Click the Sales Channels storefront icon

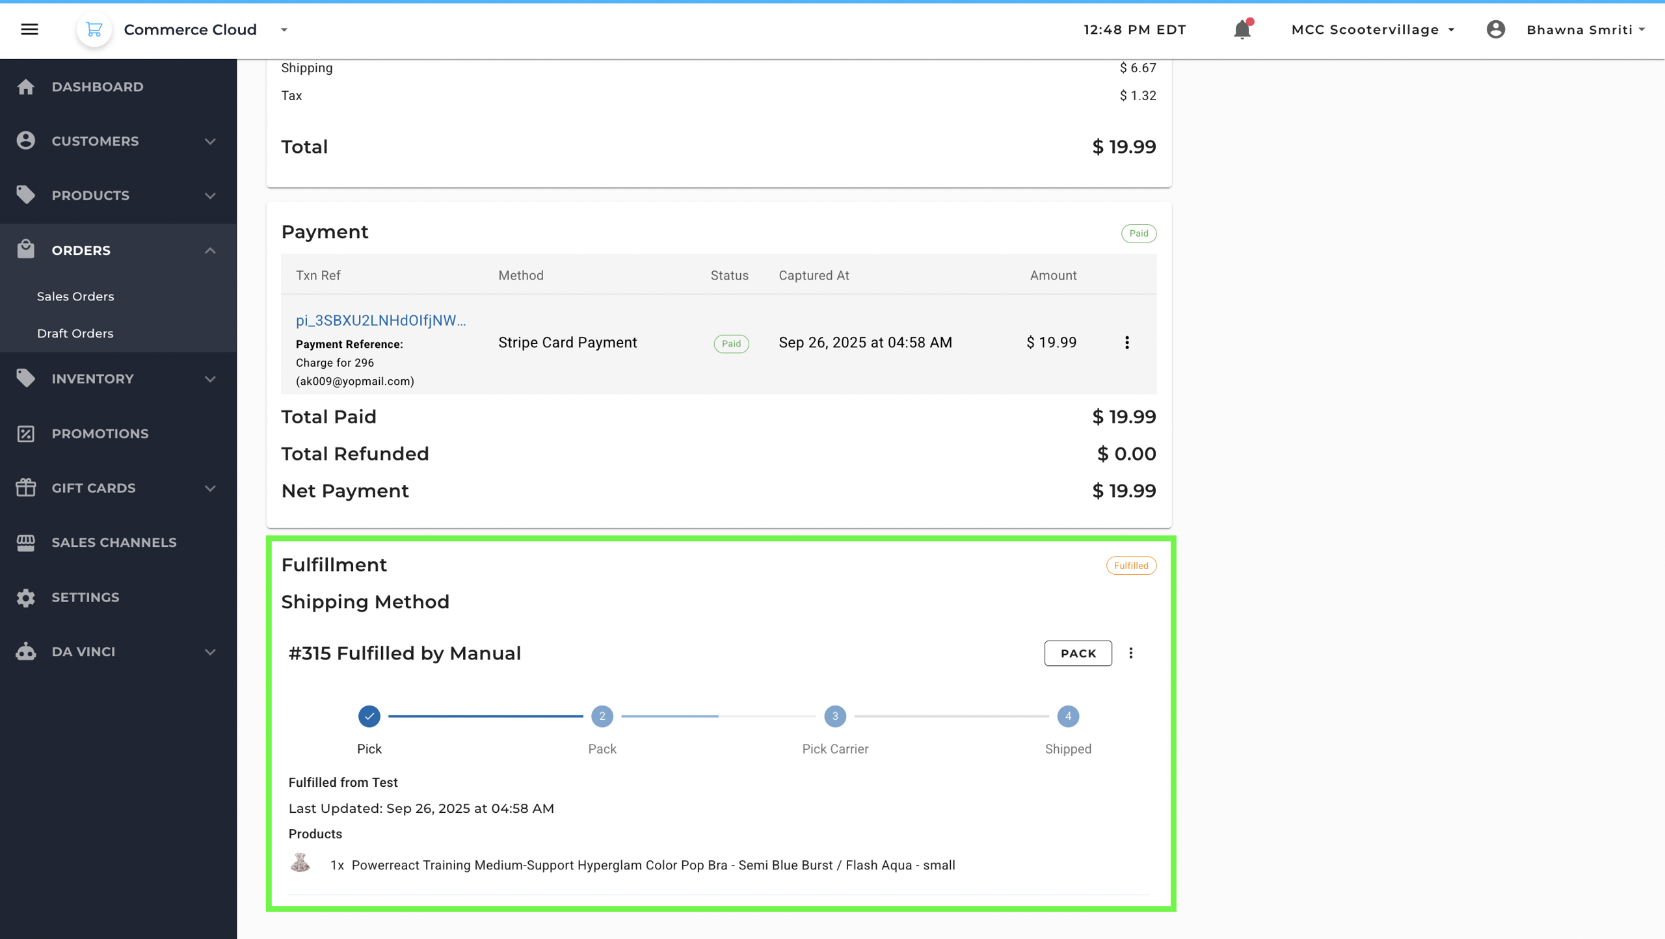point(26,542)
